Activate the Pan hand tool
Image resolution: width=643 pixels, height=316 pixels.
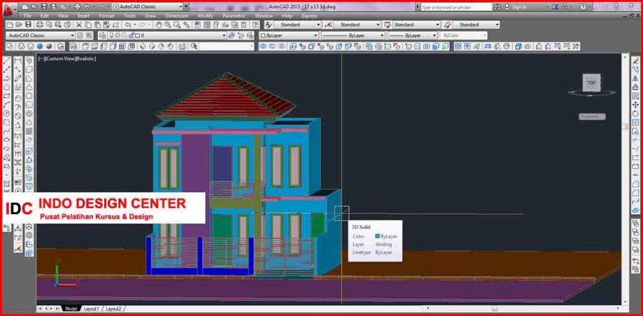(x=159, y=25)
